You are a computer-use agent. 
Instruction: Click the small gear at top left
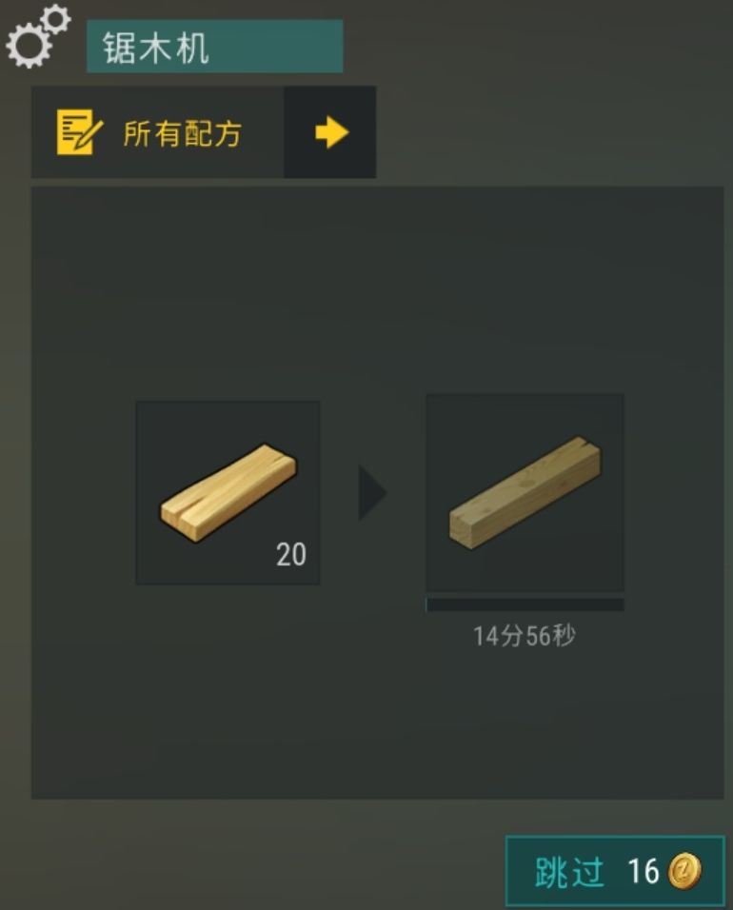coord(56,19)
